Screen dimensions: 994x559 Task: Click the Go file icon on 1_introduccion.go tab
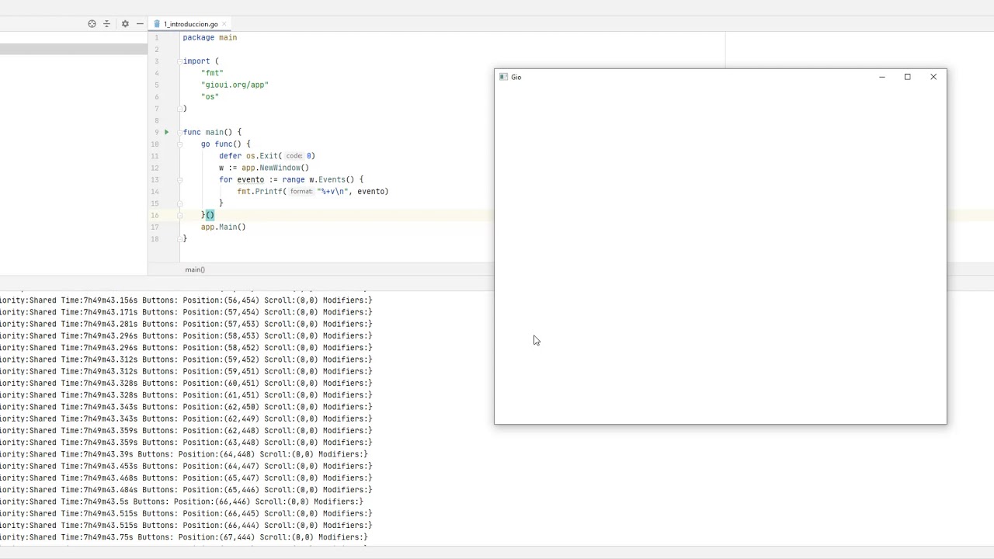[x=157, y=24]
